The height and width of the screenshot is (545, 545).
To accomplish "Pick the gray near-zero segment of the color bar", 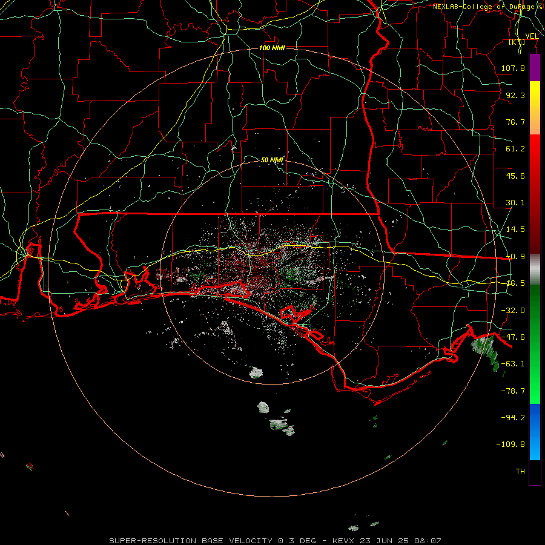I will [x=535, y=269].
